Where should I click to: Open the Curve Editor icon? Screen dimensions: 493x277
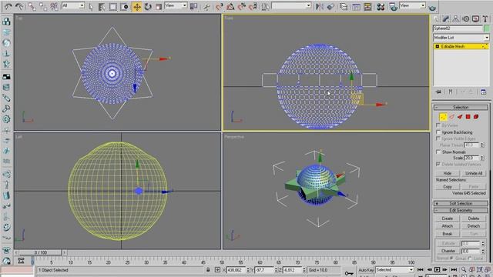(356, 6)
